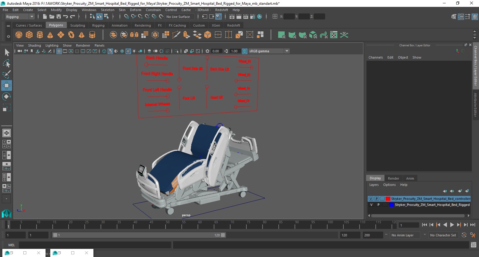Open the vertical Attribute Editor side tab
The height and width of the screenshot is (257, 479).
pos(475,105)
